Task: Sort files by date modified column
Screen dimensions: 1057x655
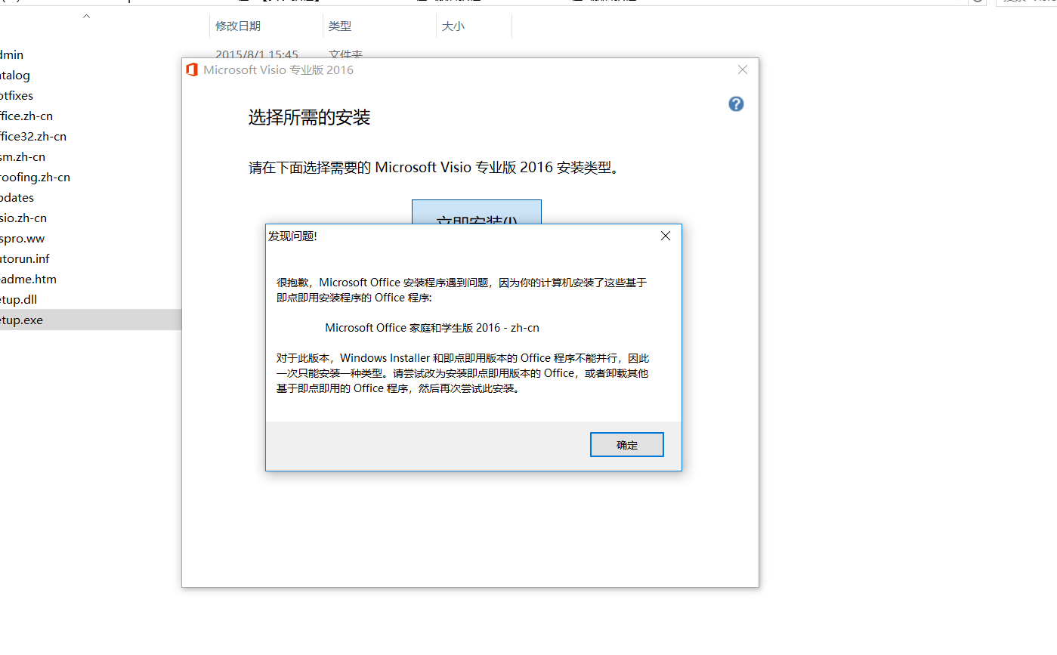Action: [238, 26]
